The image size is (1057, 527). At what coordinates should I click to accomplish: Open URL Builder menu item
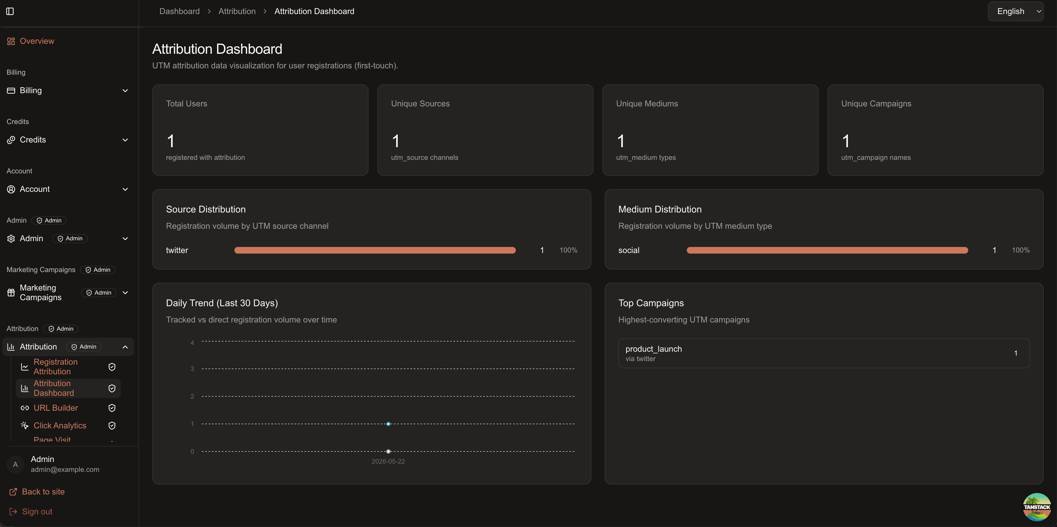click(68, 408)
